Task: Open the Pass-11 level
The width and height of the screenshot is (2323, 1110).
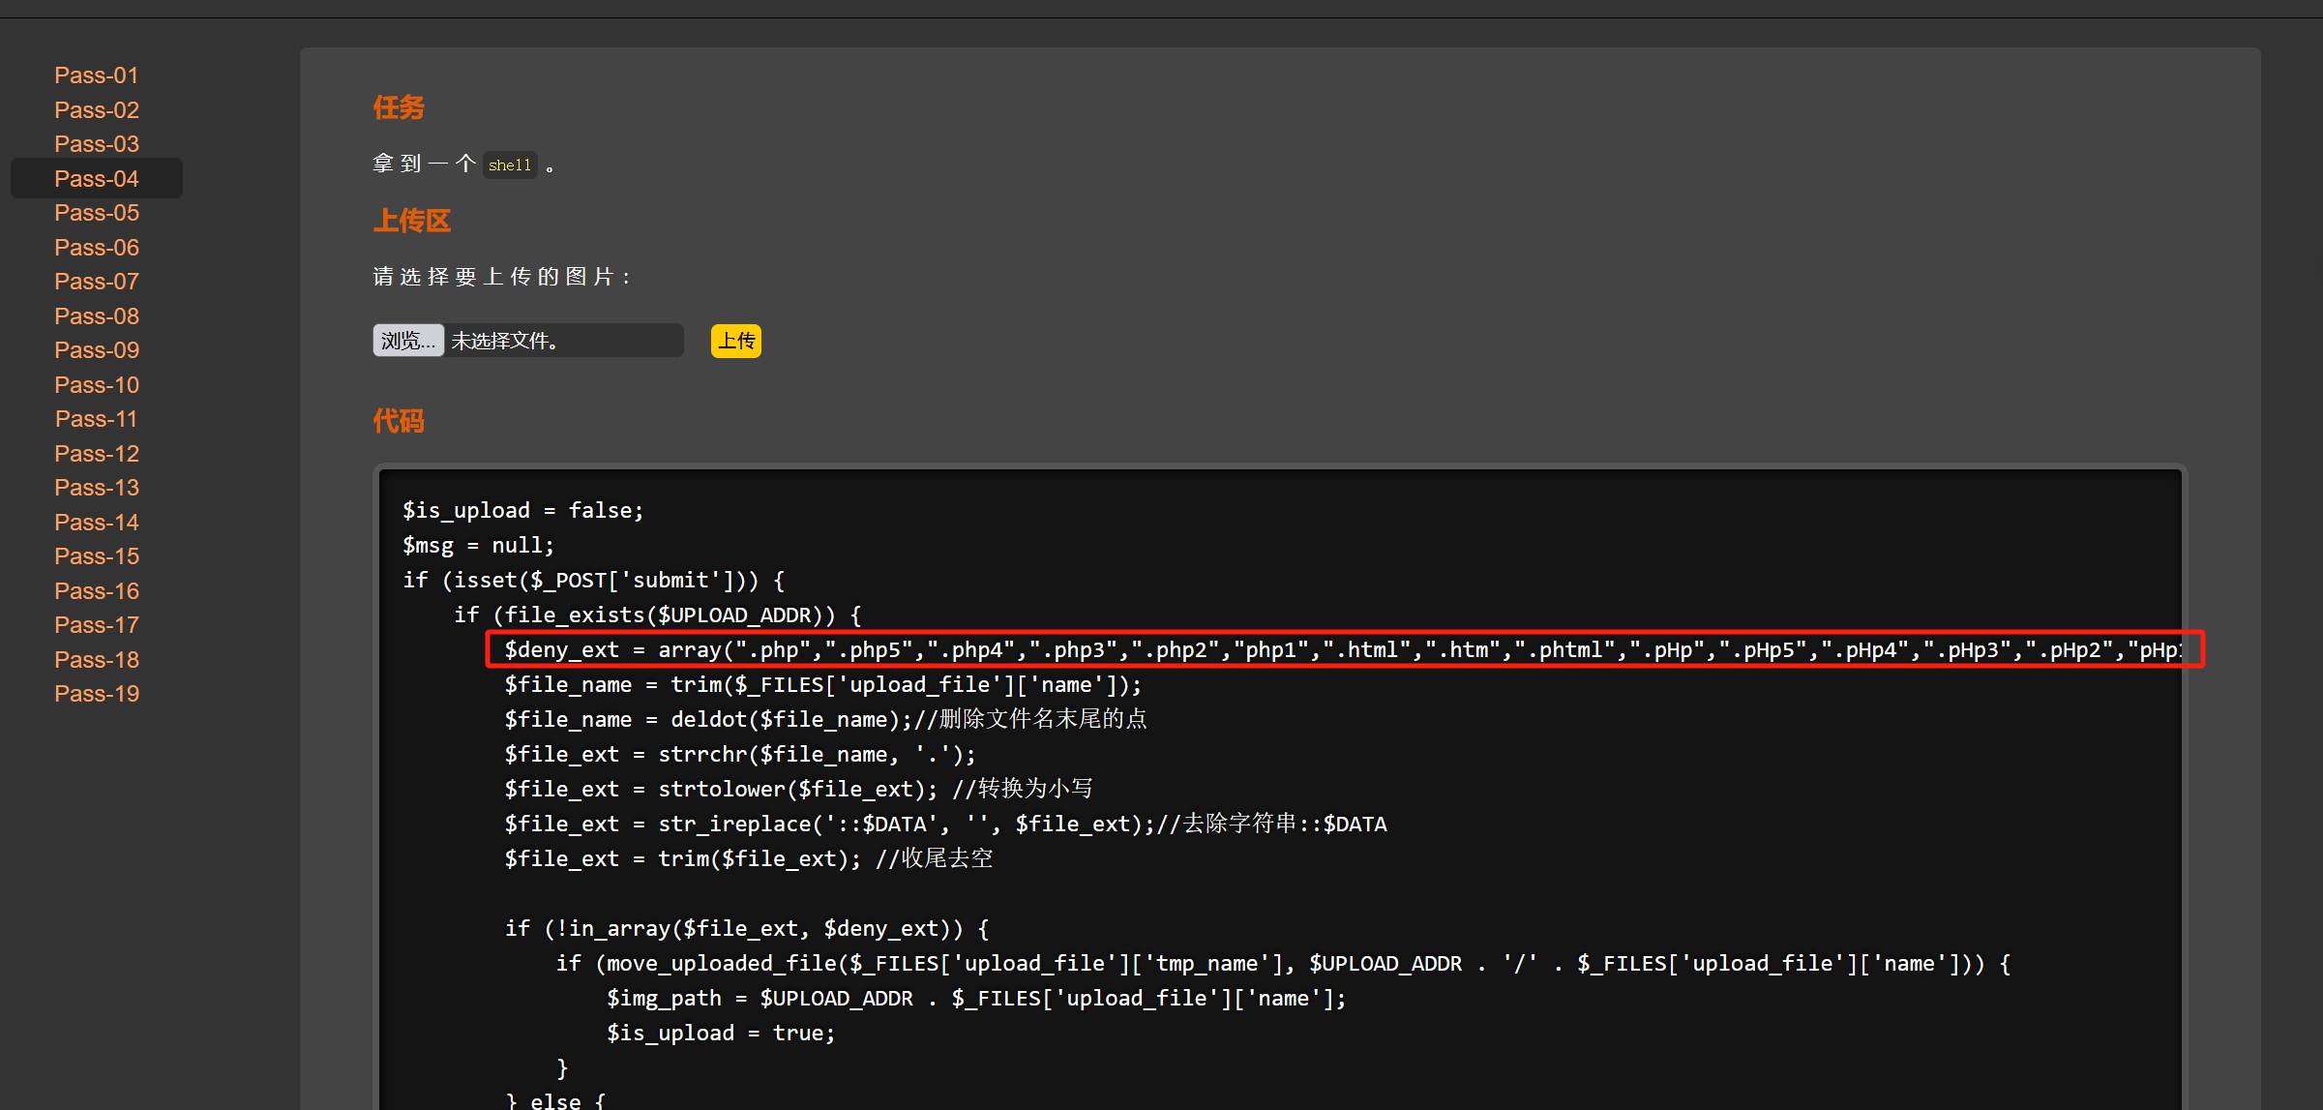Action: [x=97, y=419]
